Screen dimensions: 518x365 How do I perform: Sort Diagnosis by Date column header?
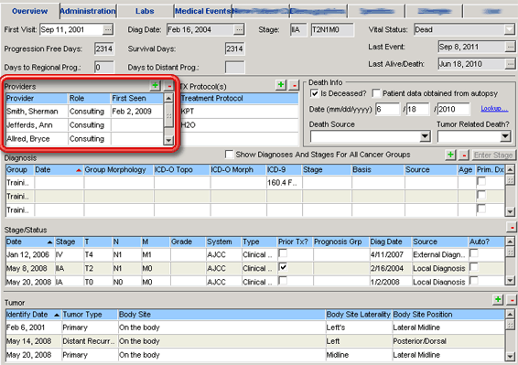pos(59,170)
